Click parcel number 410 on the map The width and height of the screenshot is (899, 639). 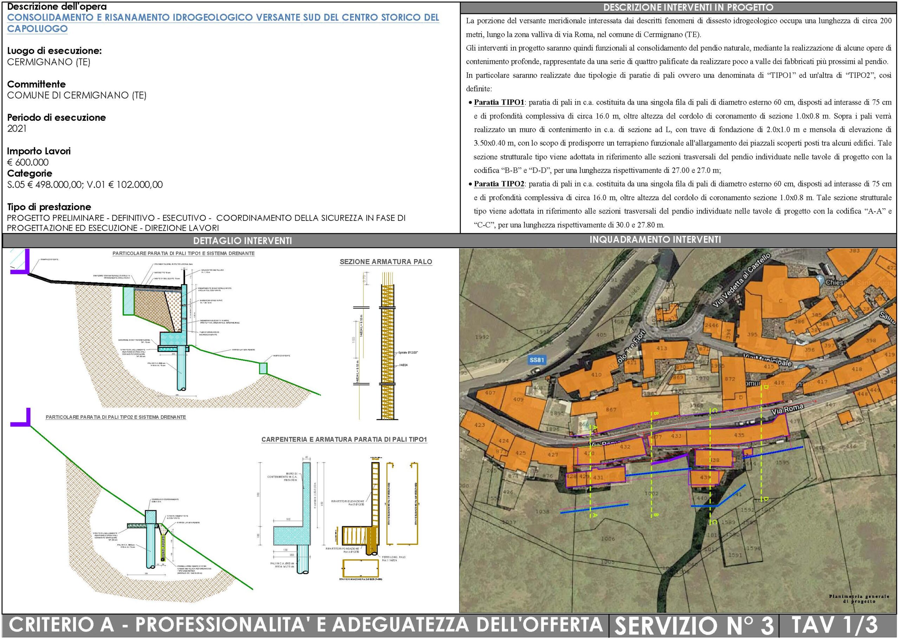(596, 375)
